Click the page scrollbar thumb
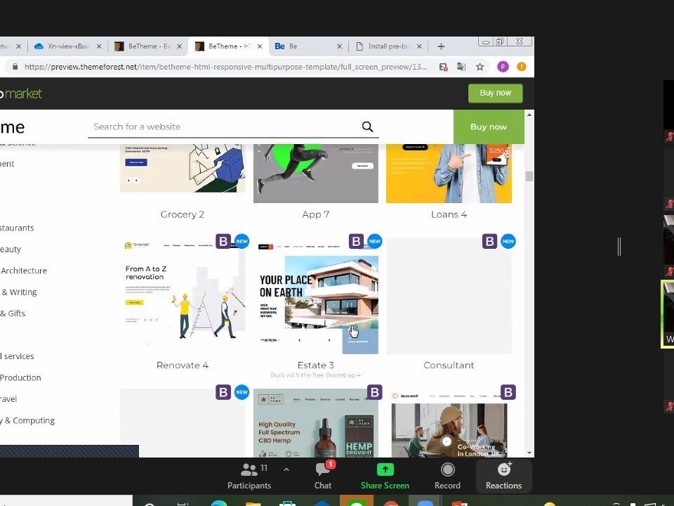The image size is (674, 506). click(529, 176)
